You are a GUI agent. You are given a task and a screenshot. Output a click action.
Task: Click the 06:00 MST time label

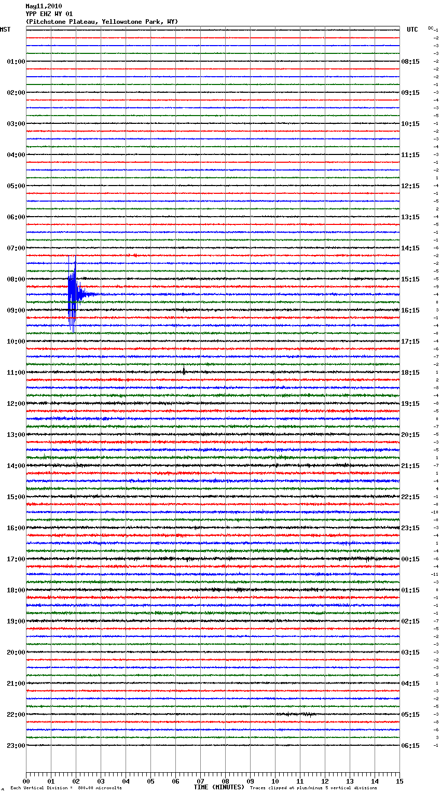pos(16,217)
